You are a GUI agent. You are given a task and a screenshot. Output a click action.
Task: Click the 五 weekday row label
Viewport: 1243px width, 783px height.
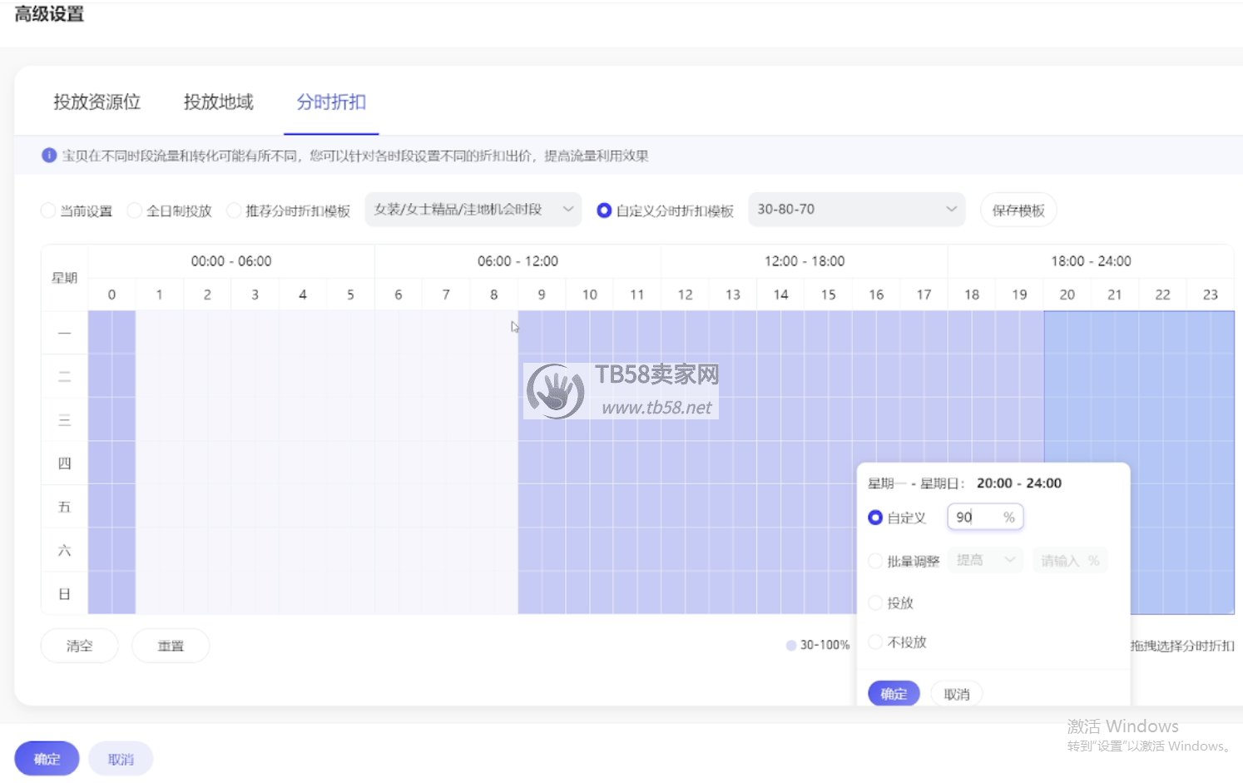(64, 507)
